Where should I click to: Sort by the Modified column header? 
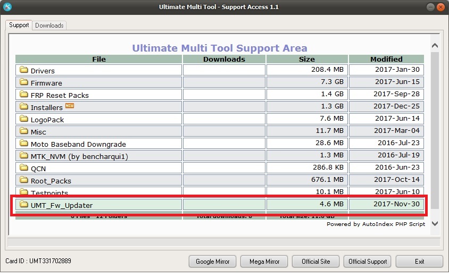click(386, 59)
